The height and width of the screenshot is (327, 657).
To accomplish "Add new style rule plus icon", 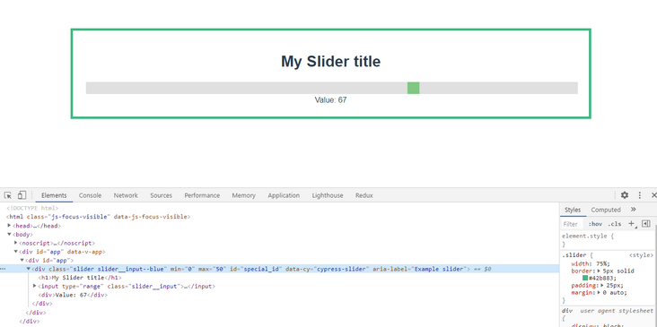I will [632, 224].
